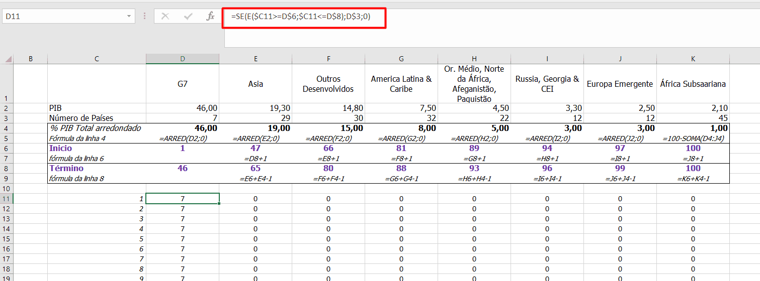Click cell with 45 countries

[x=693, y=118]
